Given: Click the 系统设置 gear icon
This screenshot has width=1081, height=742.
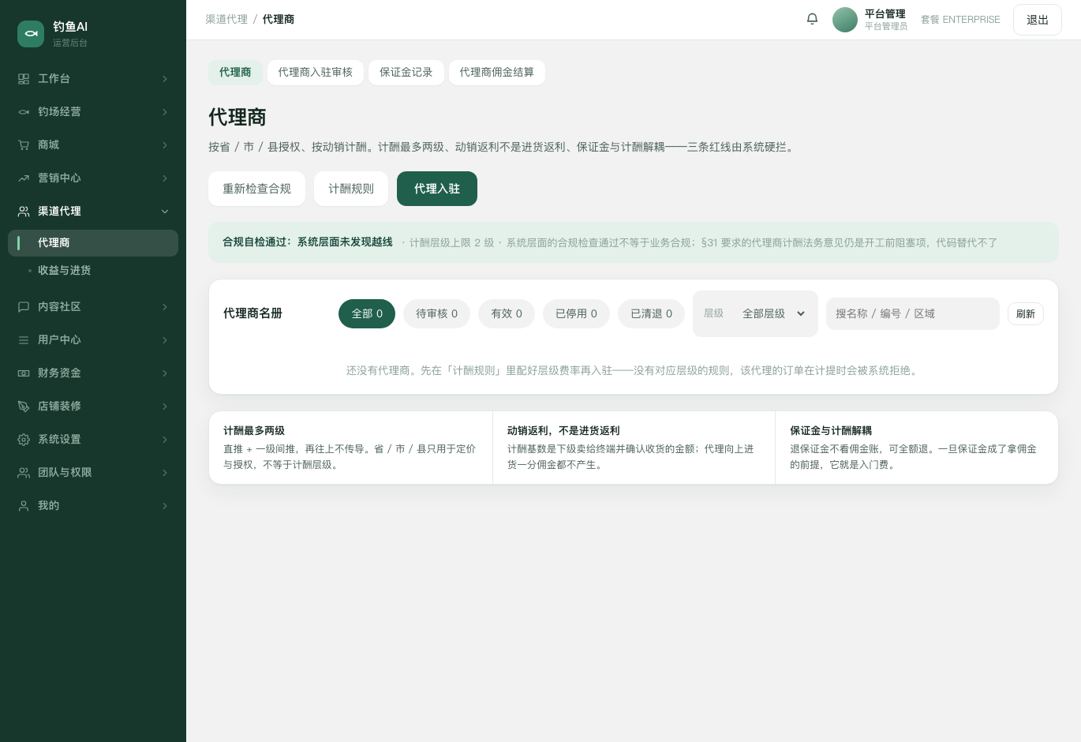Looking at the screenshot, I should pos(24,440).
